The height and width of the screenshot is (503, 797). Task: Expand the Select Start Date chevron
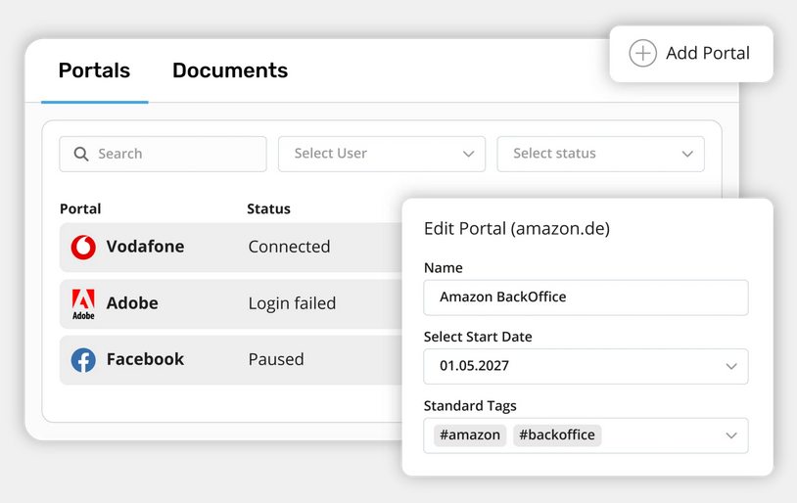coord(731,366)
